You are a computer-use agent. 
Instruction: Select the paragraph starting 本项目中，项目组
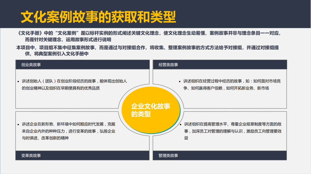tap(147, 51)
